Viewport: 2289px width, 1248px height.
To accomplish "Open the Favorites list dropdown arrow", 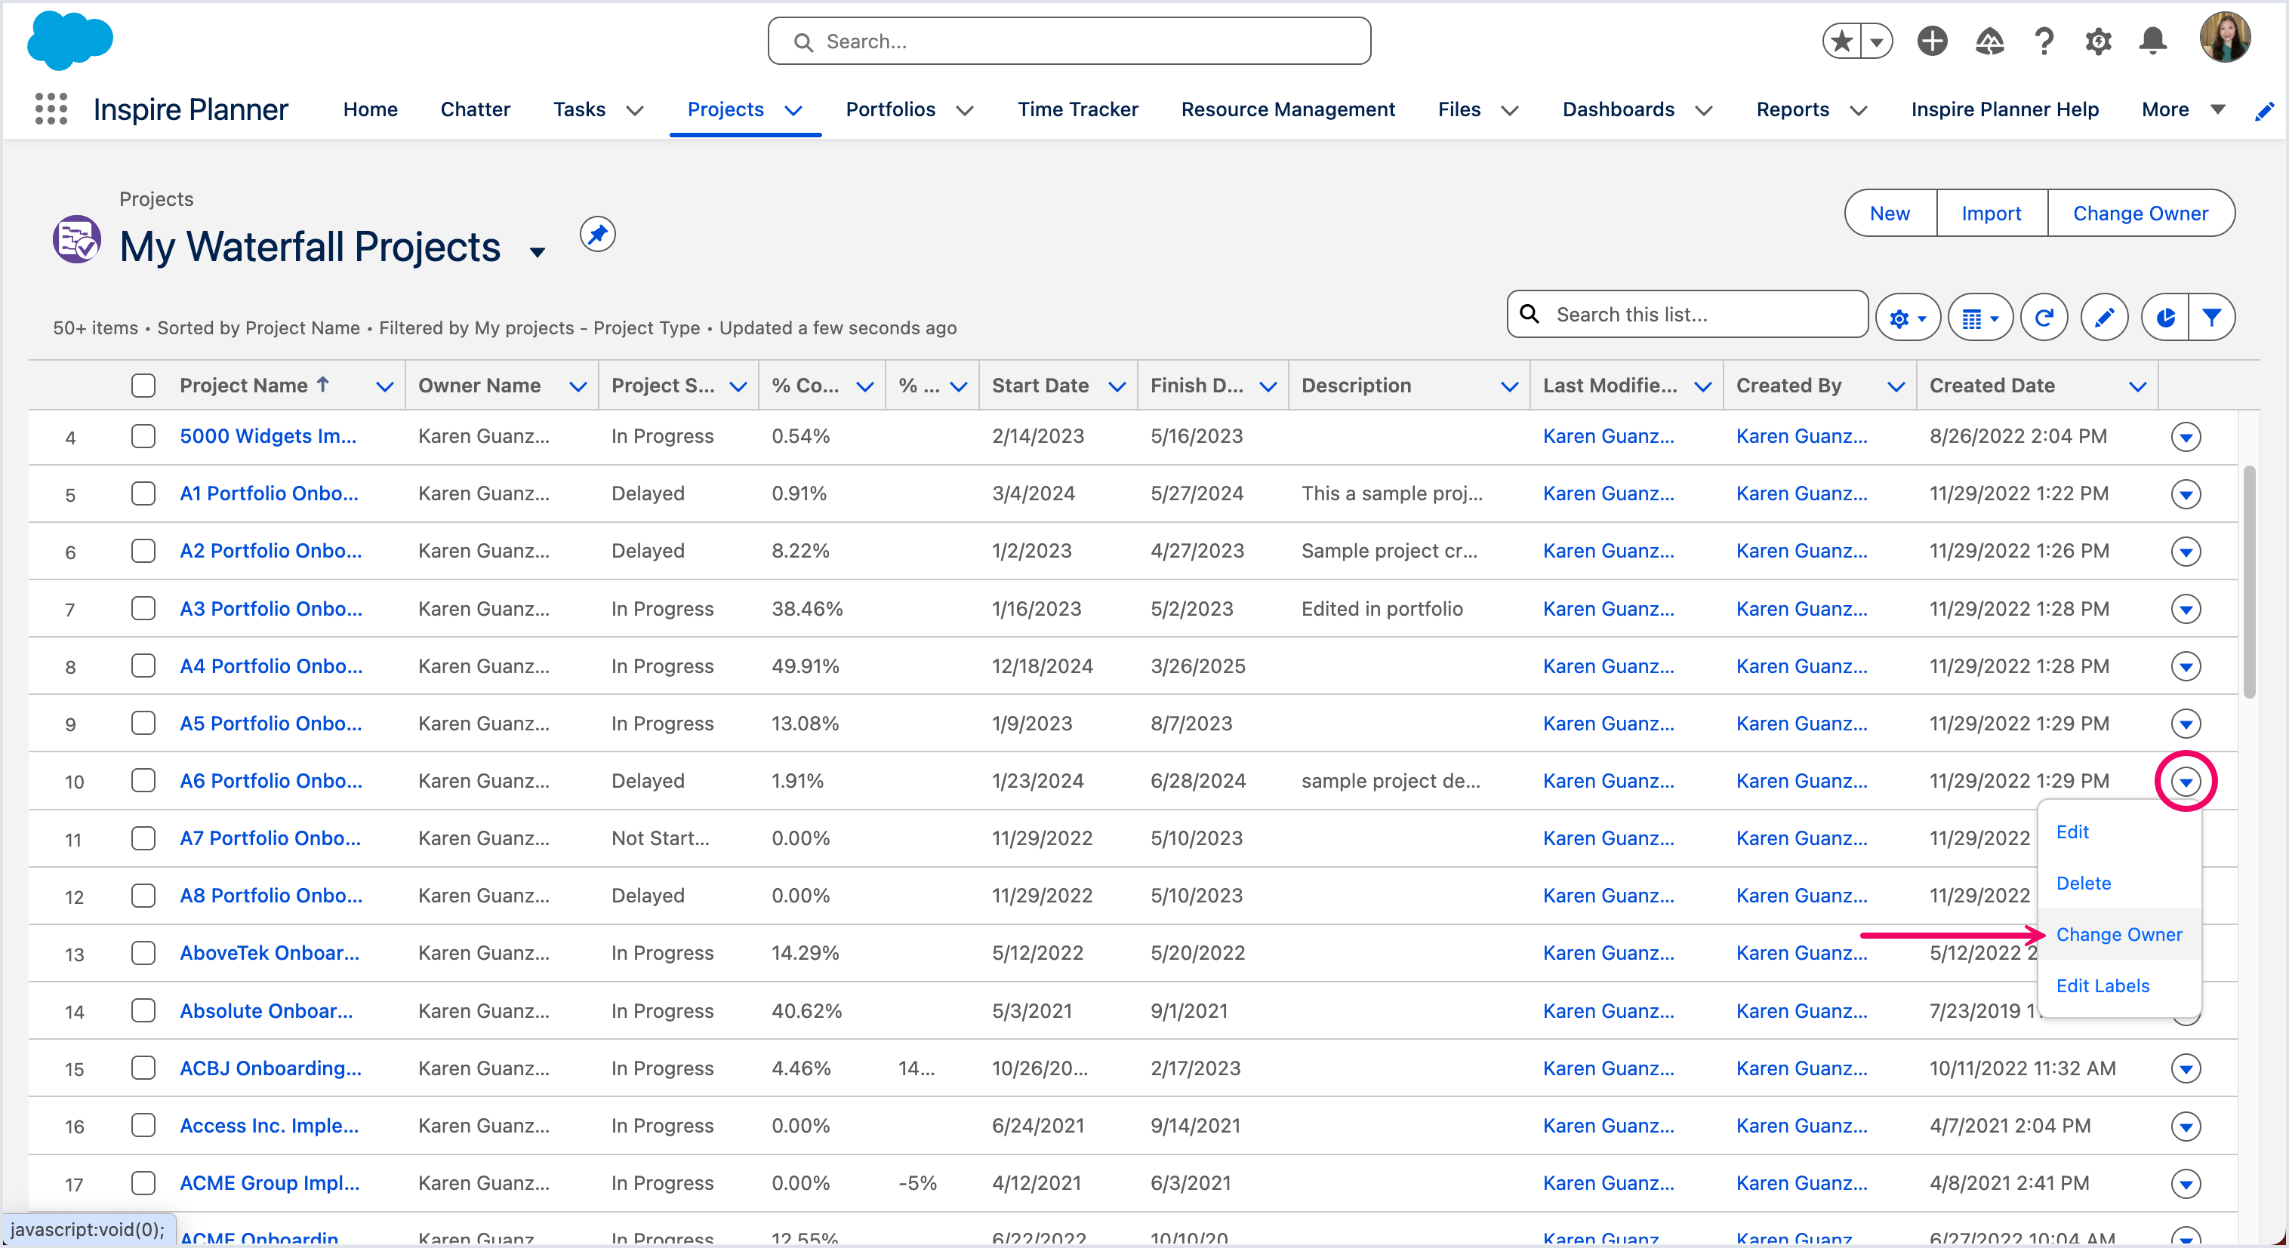I will (x=1877, y=41).
